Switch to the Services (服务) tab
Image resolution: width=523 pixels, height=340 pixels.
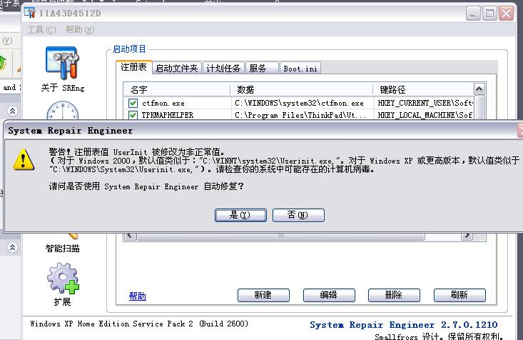pos(261,69)
